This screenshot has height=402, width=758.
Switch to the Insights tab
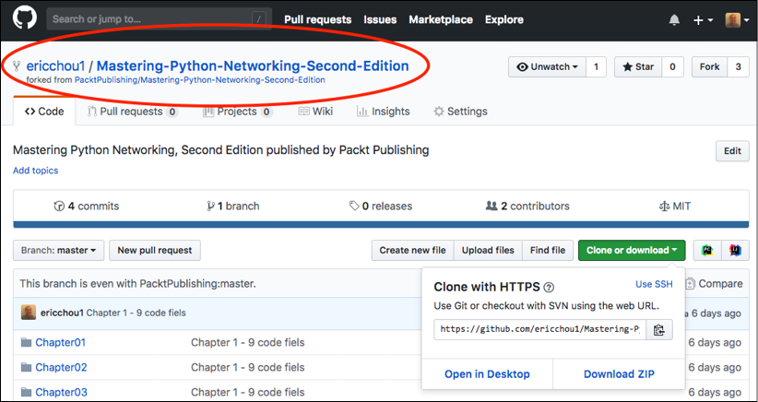pyautogui.click(x=384, y=112)
